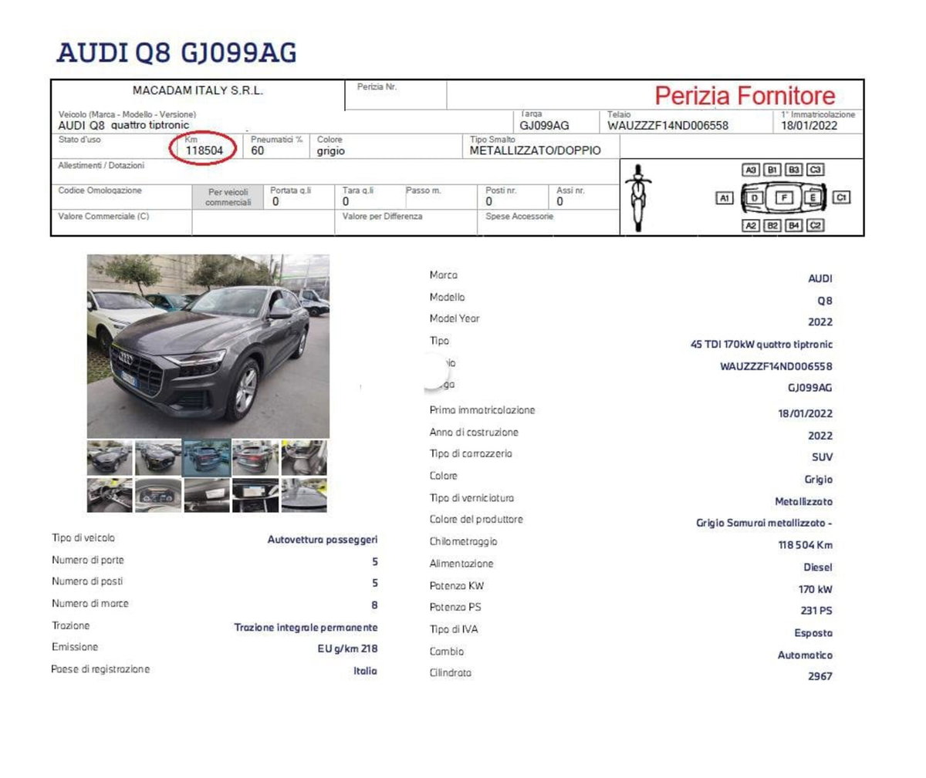The width and height of the screenshot is (926, 778).
Task: Open the sticker label thumbnail
Action: pos(207,495)
